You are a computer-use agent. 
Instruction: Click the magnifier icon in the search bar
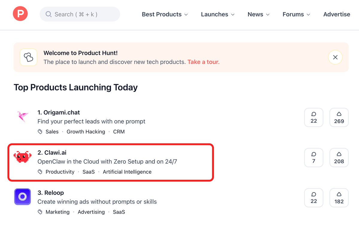click(x=48, y=14)
